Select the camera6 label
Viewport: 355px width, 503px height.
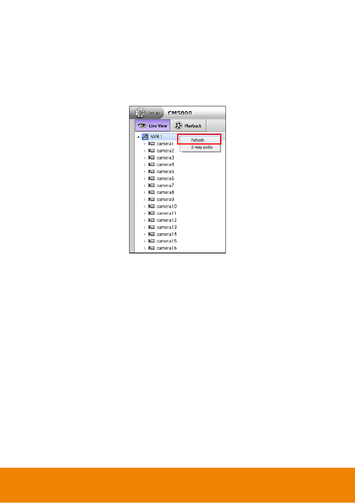tap(165, 179)
